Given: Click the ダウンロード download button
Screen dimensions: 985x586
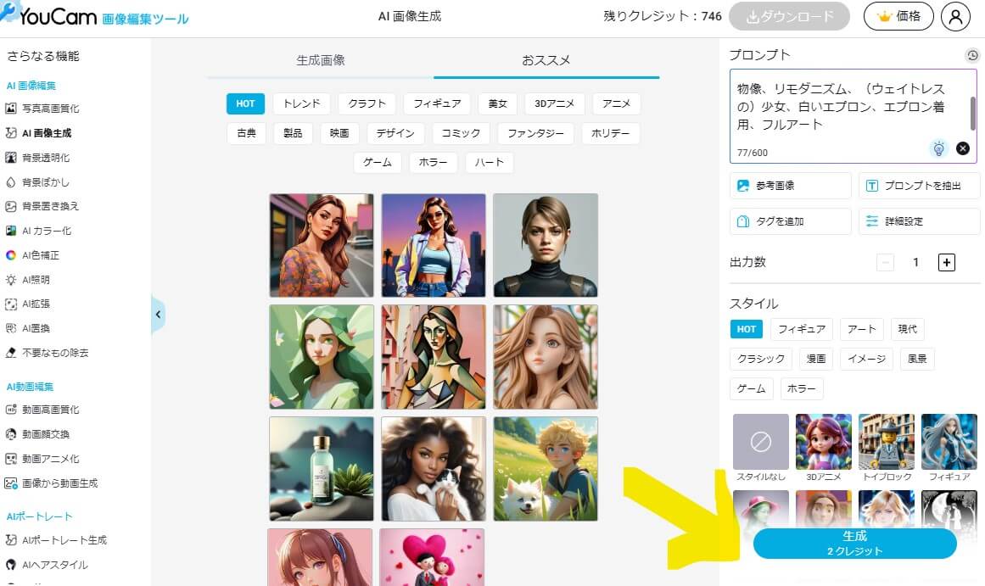Looking at the screenshot, I should coord(789,16).
